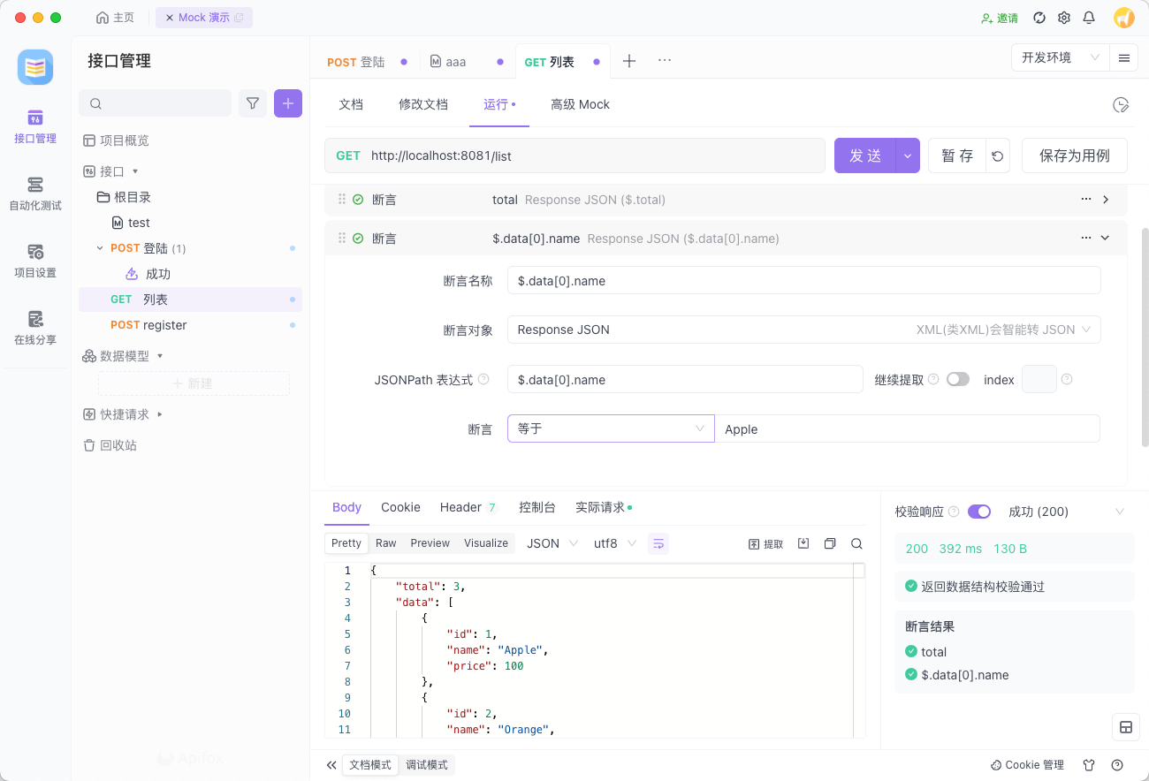Open Apifox settings via the gear icon
This screenshot has width=1149, height=781.
(1063, 17)
